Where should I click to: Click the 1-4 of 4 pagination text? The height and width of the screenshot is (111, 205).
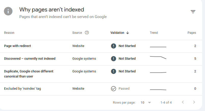click(x=166, y=103)
